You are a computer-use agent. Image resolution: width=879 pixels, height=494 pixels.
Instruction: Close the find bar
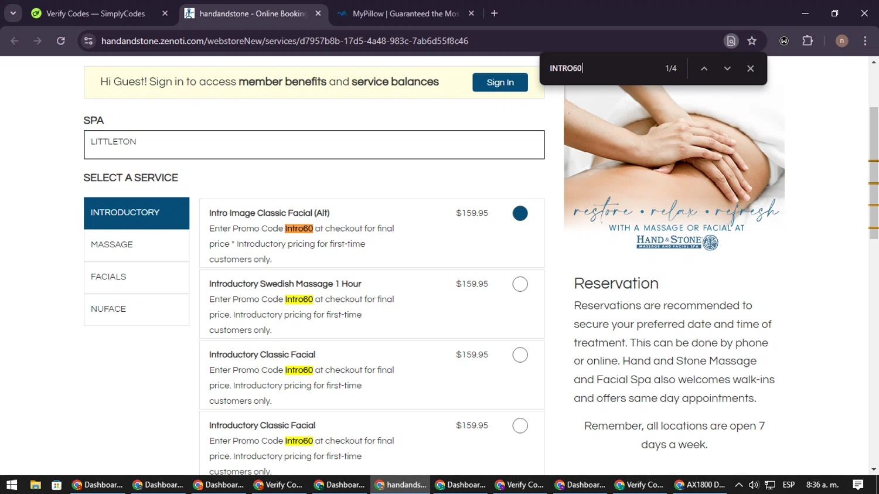coord(750,69)
